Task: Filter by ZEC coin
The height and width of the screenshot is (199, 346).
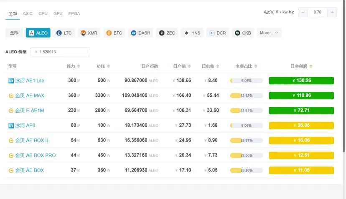Action: [x=167, y=33]
